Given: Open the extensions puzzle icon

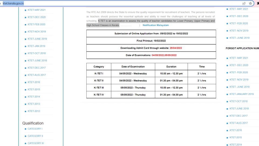Looking at the screenshot, I should [x=258, y=3].
